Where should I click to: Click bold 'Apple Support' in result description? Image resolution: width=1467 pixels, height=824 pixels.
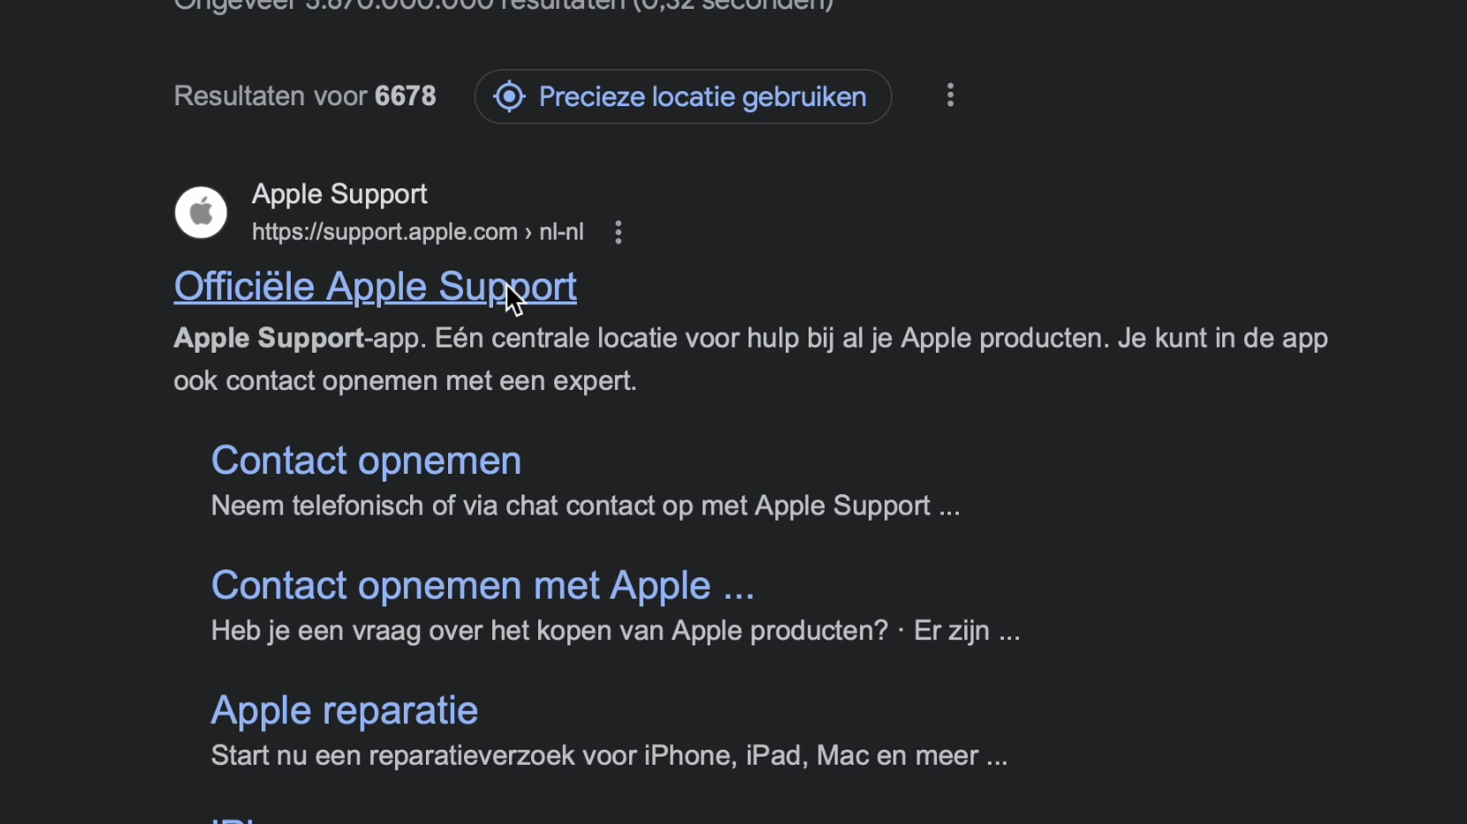coord(269,338)
